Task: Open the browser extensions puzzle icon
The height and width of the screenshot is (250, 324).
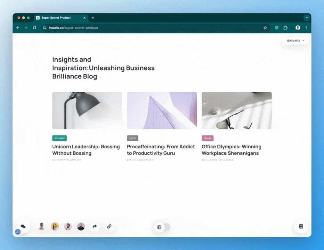Action: (285, 28)
